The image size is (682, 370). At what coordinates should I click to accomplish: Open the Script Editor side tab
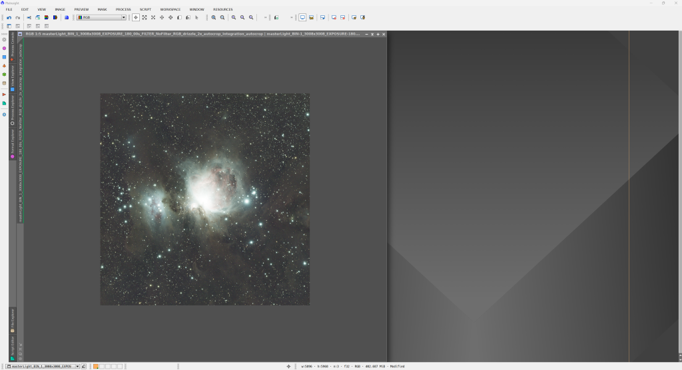(12, 346)
